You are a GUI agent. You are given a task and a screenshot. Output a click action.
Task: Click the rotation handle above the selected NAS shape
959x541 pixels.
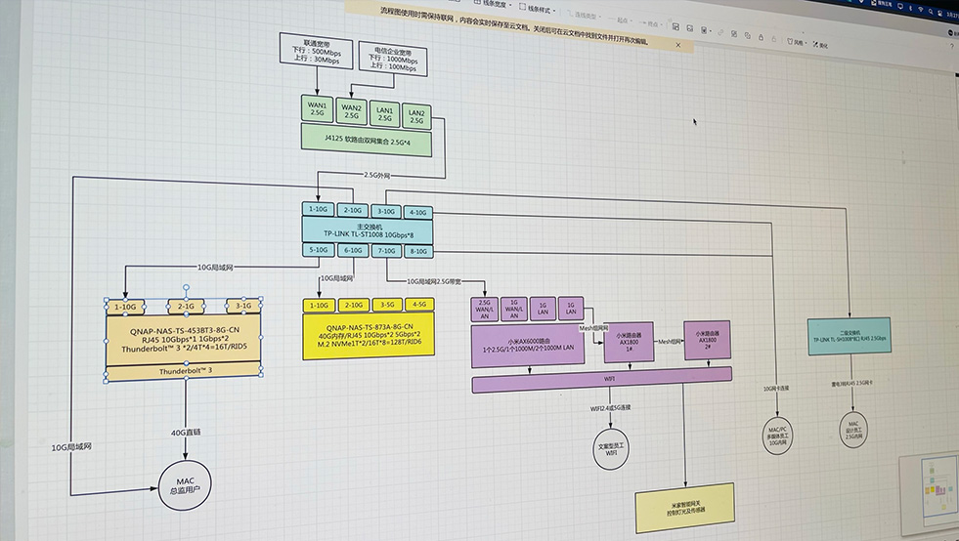186,287
